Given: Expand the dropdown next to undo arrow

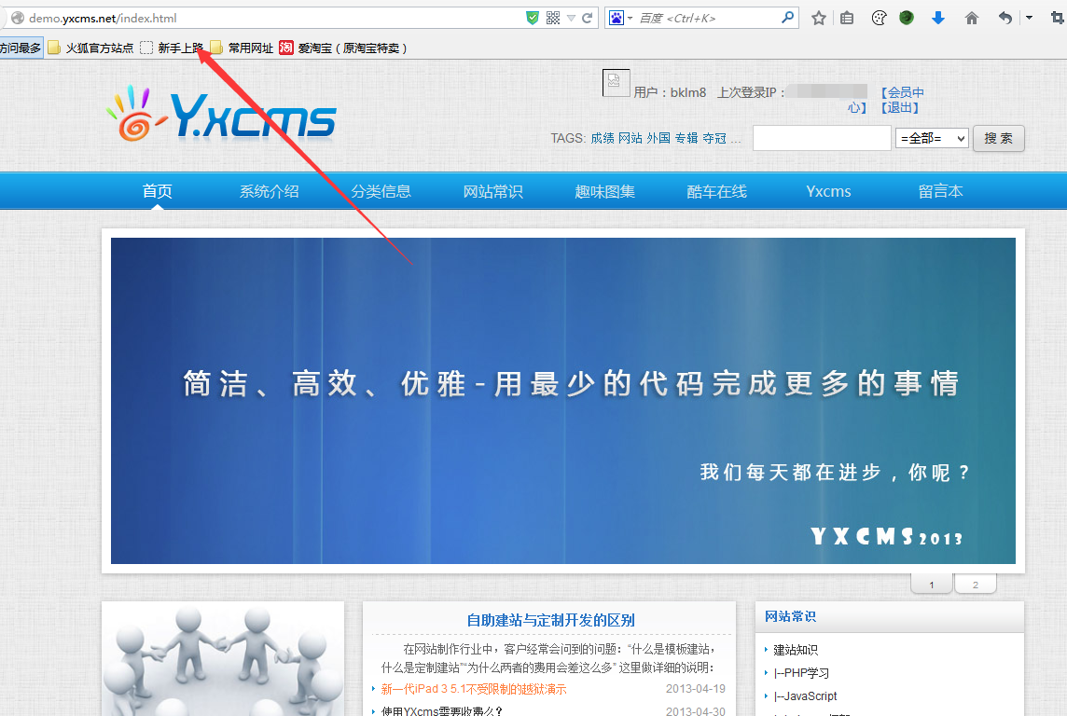Looking at the screenshot, I should tap(1029, 19).
